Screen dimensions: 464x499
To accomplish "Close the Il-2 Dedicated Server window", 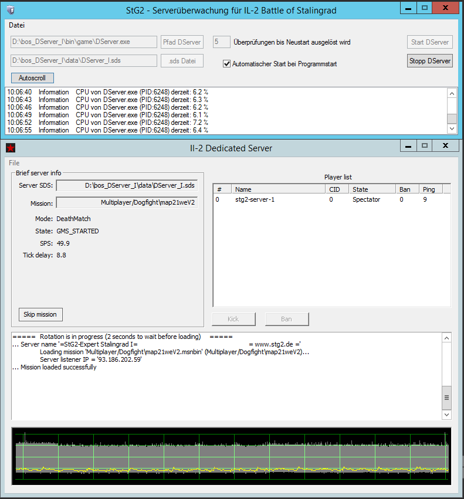I will point(446,146).
